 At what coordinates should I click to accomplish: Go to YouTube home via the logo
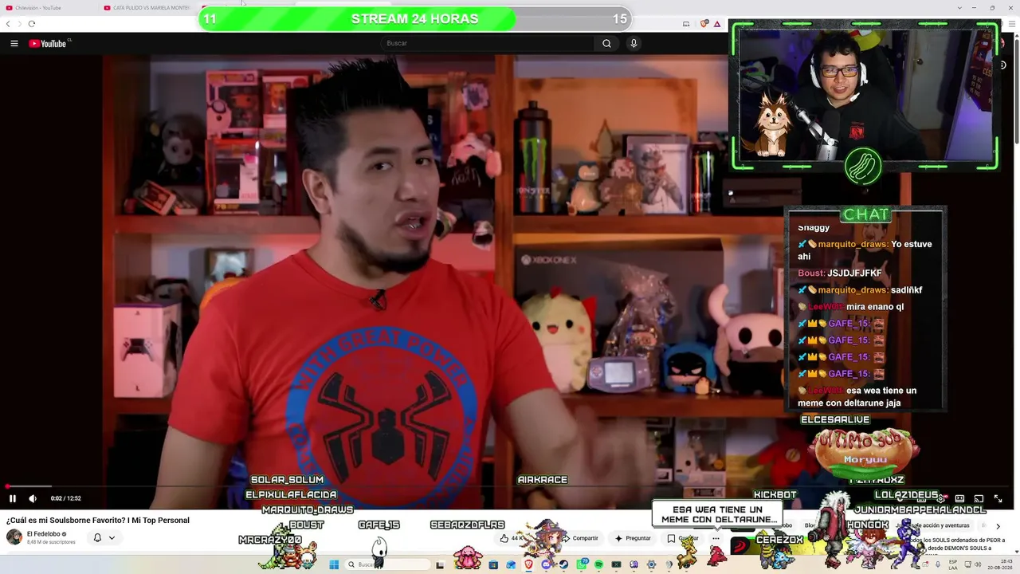[x=49, y=44]
